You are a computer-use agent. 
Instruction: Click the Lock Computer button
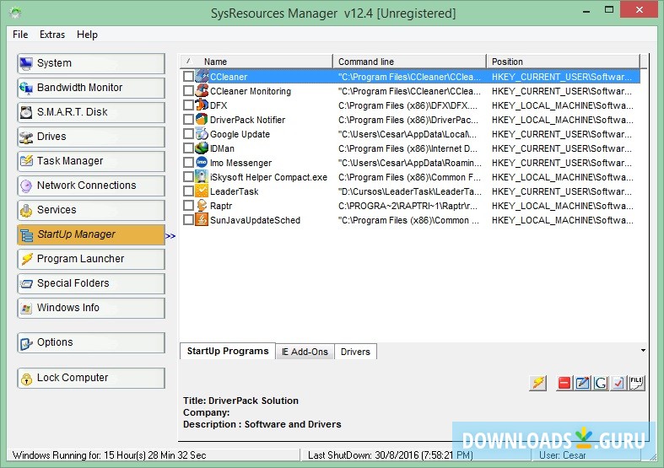click(91, 378)
